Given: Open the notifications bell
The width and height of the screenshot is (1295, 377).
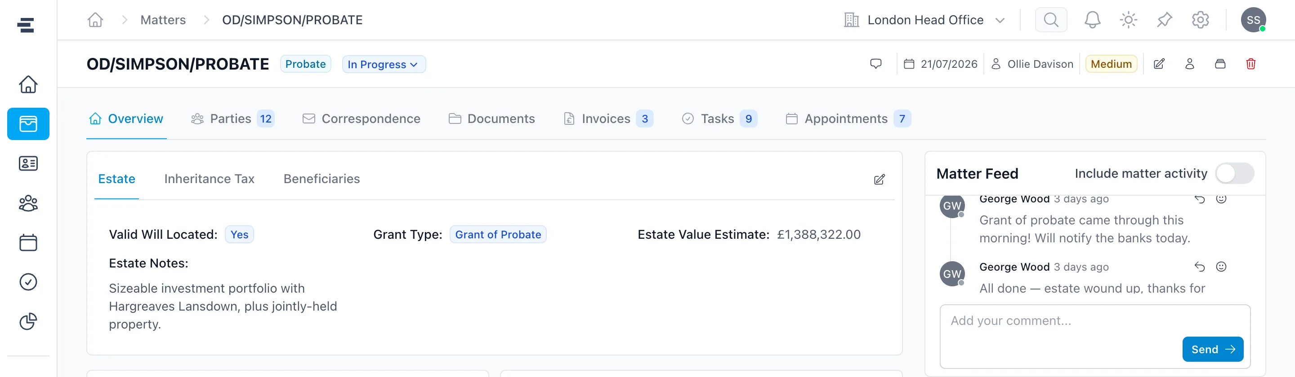Looking at the screenshot, I should coord(1092,20).
